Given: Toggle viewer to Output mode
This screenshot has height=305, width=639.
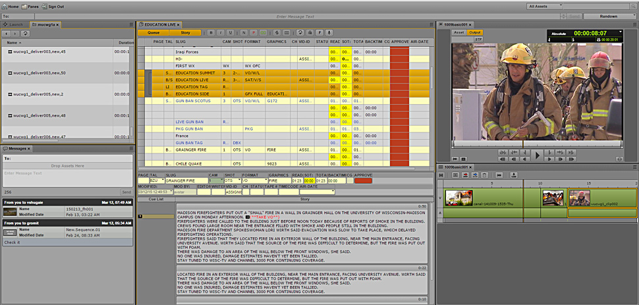Looking at the screenshot, I should [474, 32].
